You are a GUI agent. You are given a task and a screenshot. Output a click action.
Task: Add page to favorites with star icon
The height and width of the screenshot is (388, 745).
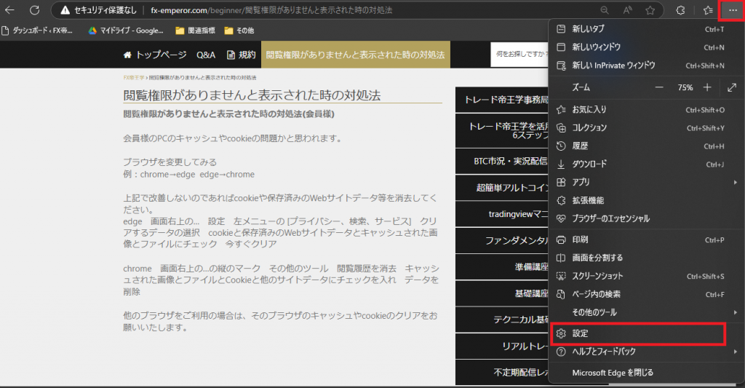[x=650, y=10]
